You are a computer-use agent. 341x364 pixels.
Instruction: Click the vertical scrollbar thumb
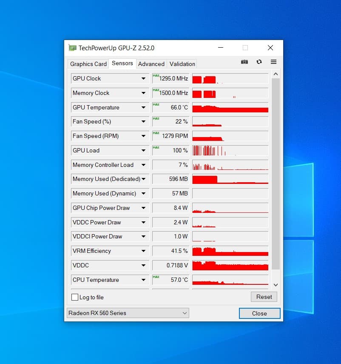click(276, 174)
